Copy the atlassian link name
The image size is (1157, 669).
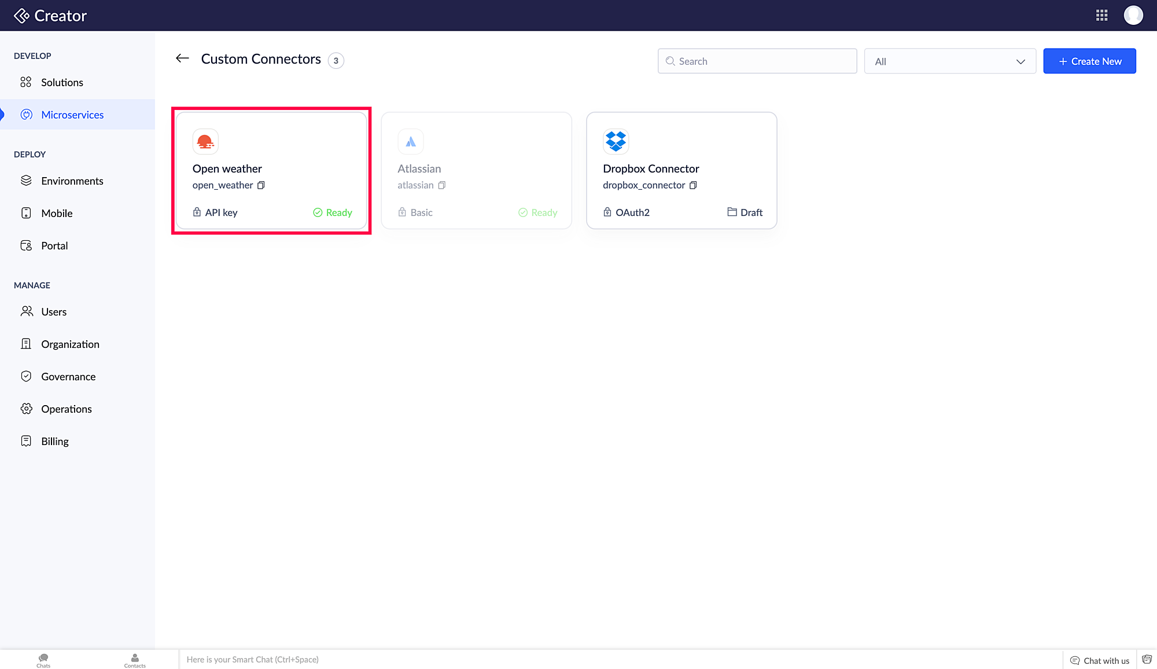click(x=442, y=185)
